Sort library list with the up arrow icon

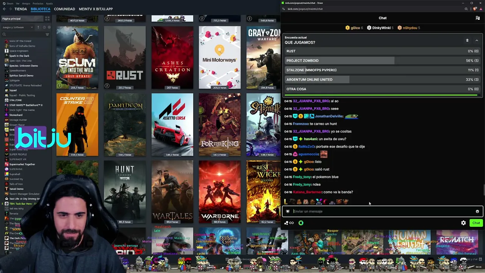click(x=38, y=27)
